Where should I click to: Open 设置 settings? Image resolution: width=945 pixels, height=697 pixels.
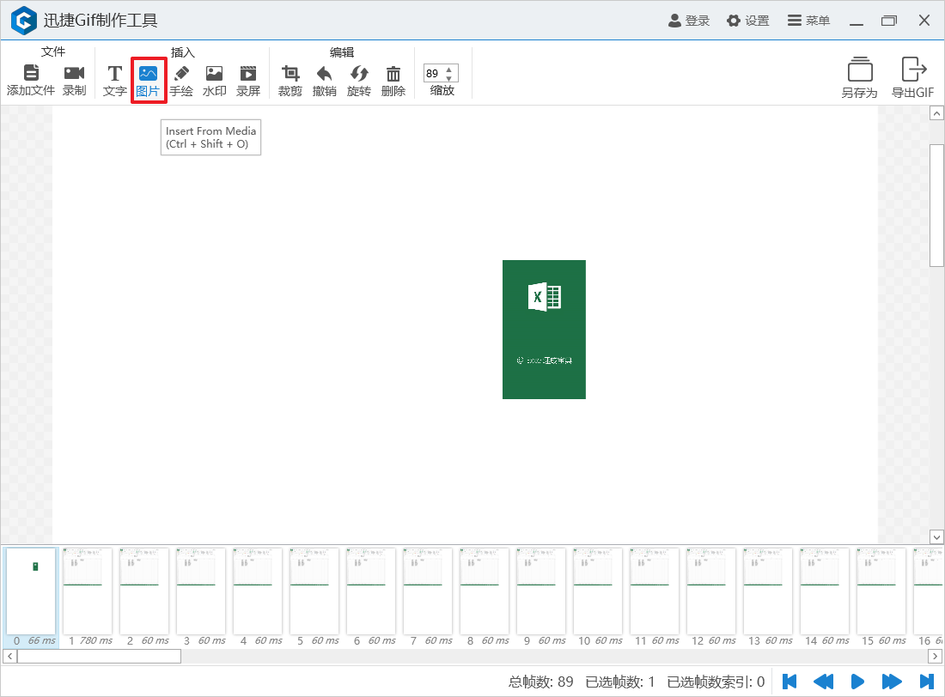747,21
